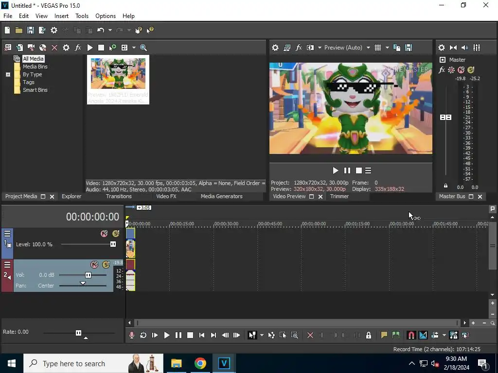Solo audio track 2
Screen dimensions: 498x373
[x=106, y=265]
